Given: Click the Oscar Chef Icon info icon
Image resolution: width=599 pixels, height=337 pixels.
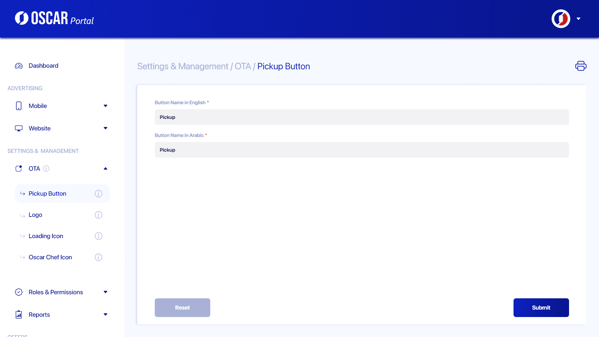Looking at the screenshot, I should pyautogui.click(x=99, y=257).
